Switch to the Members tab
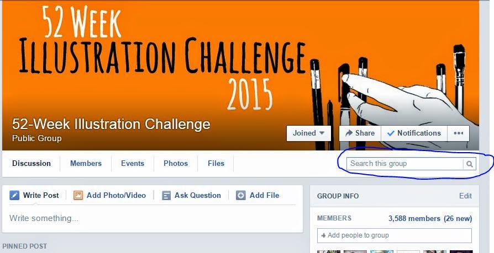Image resolution: width=494 pixels, height=253 pixels. 86,163
